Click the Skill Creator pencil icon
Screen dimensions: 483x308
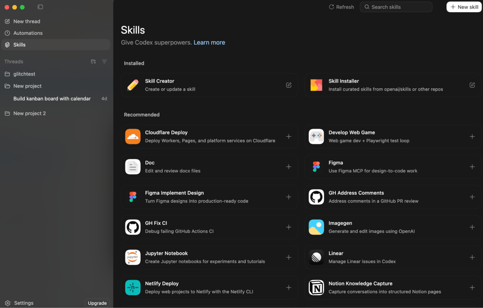click(x=133, y=85)
